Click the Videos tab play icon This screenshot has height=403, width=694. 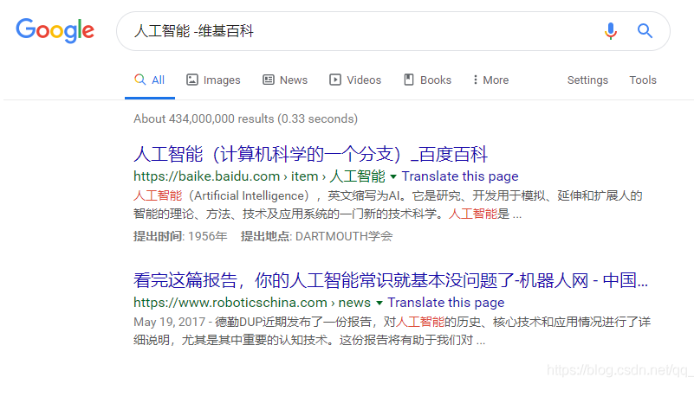click(335, 80)
